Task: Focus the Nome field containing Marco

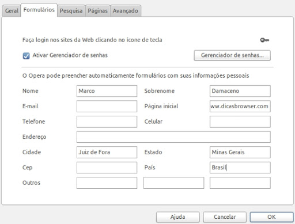Action: click(107, 91)
